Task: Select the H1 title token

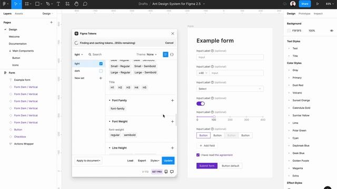Action: (112, 88)
